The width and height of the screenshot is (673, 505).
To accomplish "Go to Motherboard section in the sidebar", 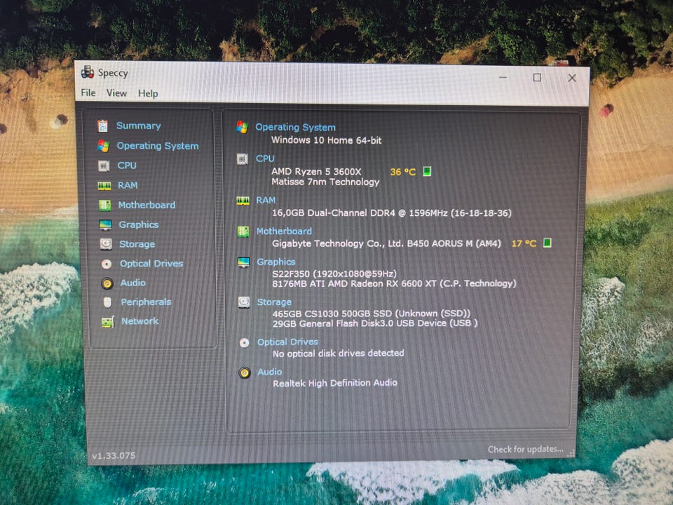I will pyautogui.click(x=147, y=205).
